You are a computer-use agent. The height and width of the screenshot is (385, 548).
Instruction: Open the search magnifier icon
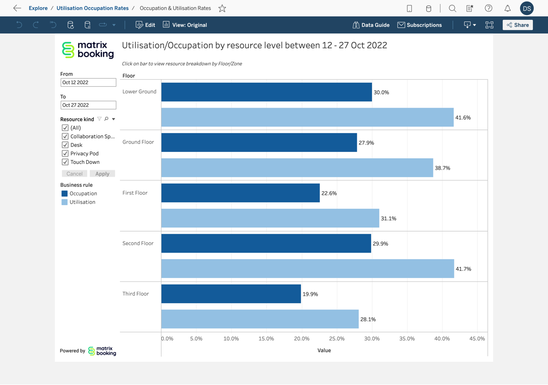click(x=452, y=8)
